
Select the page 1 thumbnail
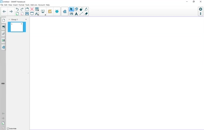coord(17,27)
